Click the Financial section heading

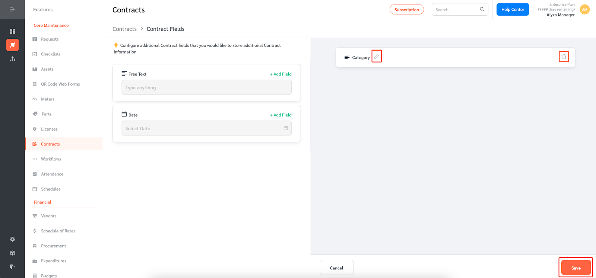(42, 202)
